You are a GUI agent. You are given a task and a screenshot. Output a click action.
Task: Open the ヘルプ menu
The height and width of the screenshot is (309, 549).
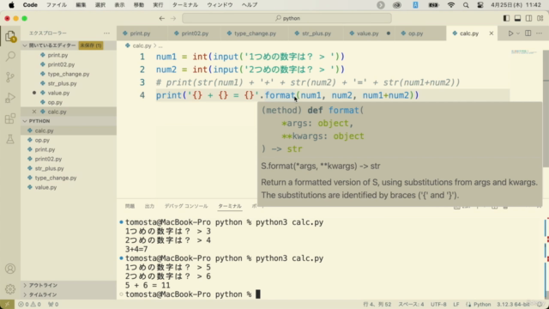[250, 5]
